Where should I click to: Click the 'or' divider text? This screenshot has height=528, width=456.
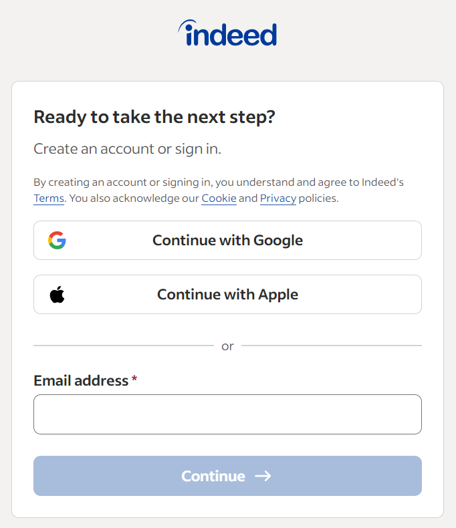[227, 346]
